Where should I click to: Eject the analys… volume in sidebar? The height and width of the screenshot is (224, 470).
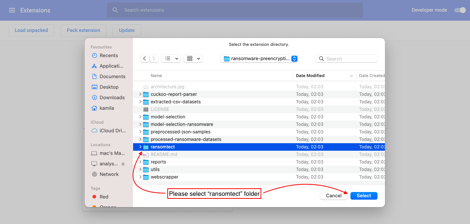pyautogui.click(x=123, y=164)
